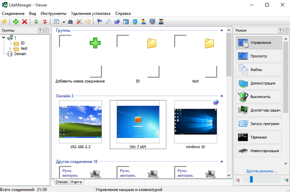Open settings via wrench and screwdriver icon
The width and height of the screenshot is (290, 192).
click(x=79, y=22)
